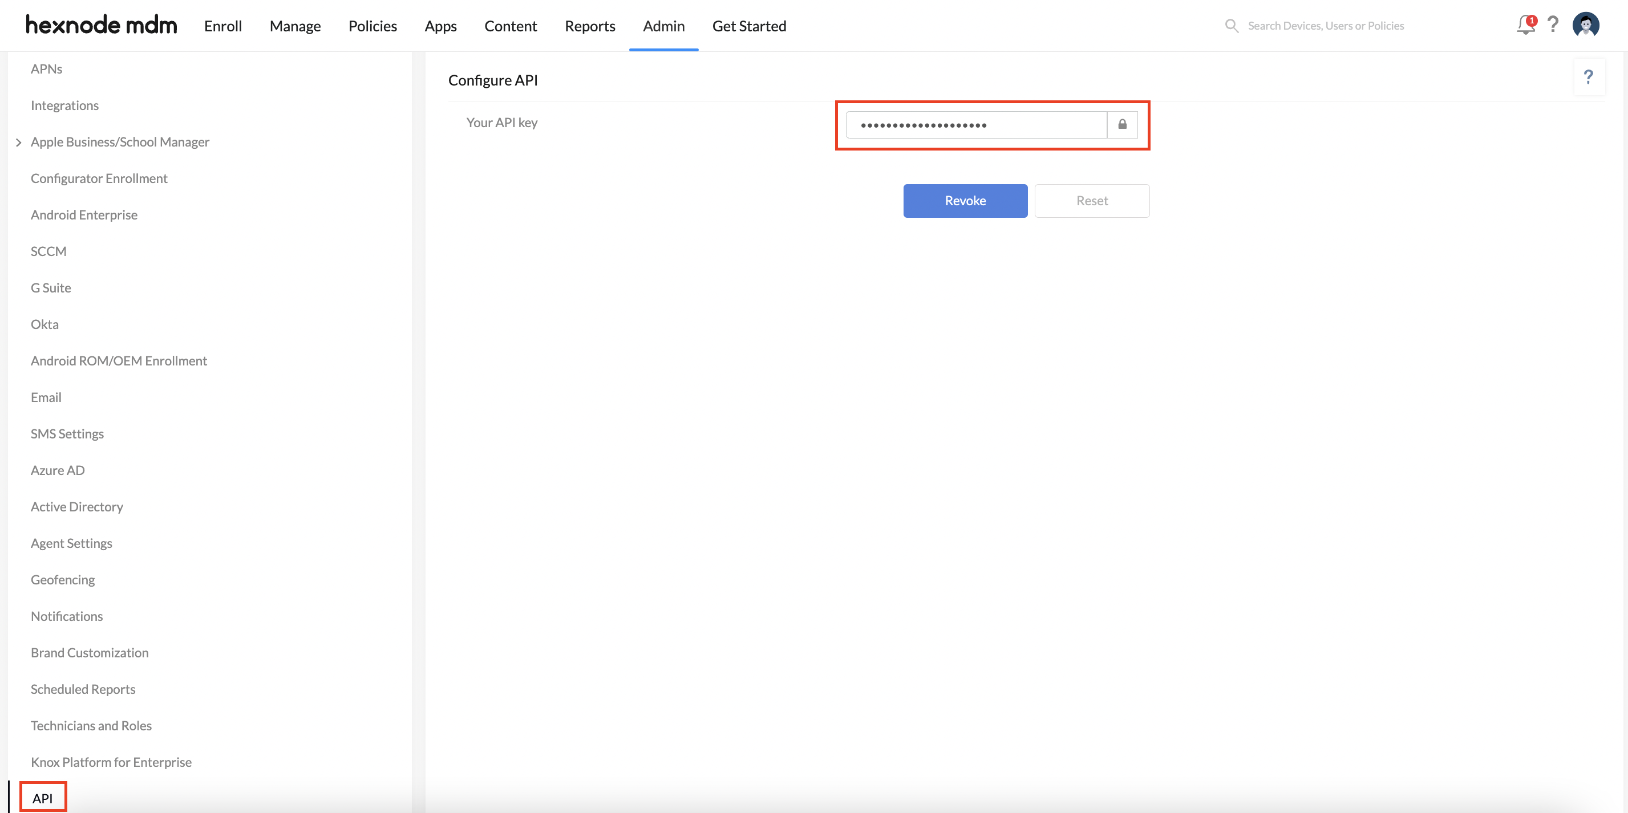Open Android ROM/OEM Enrollment
Screen dimensions: 1628x813
[119, 361]
